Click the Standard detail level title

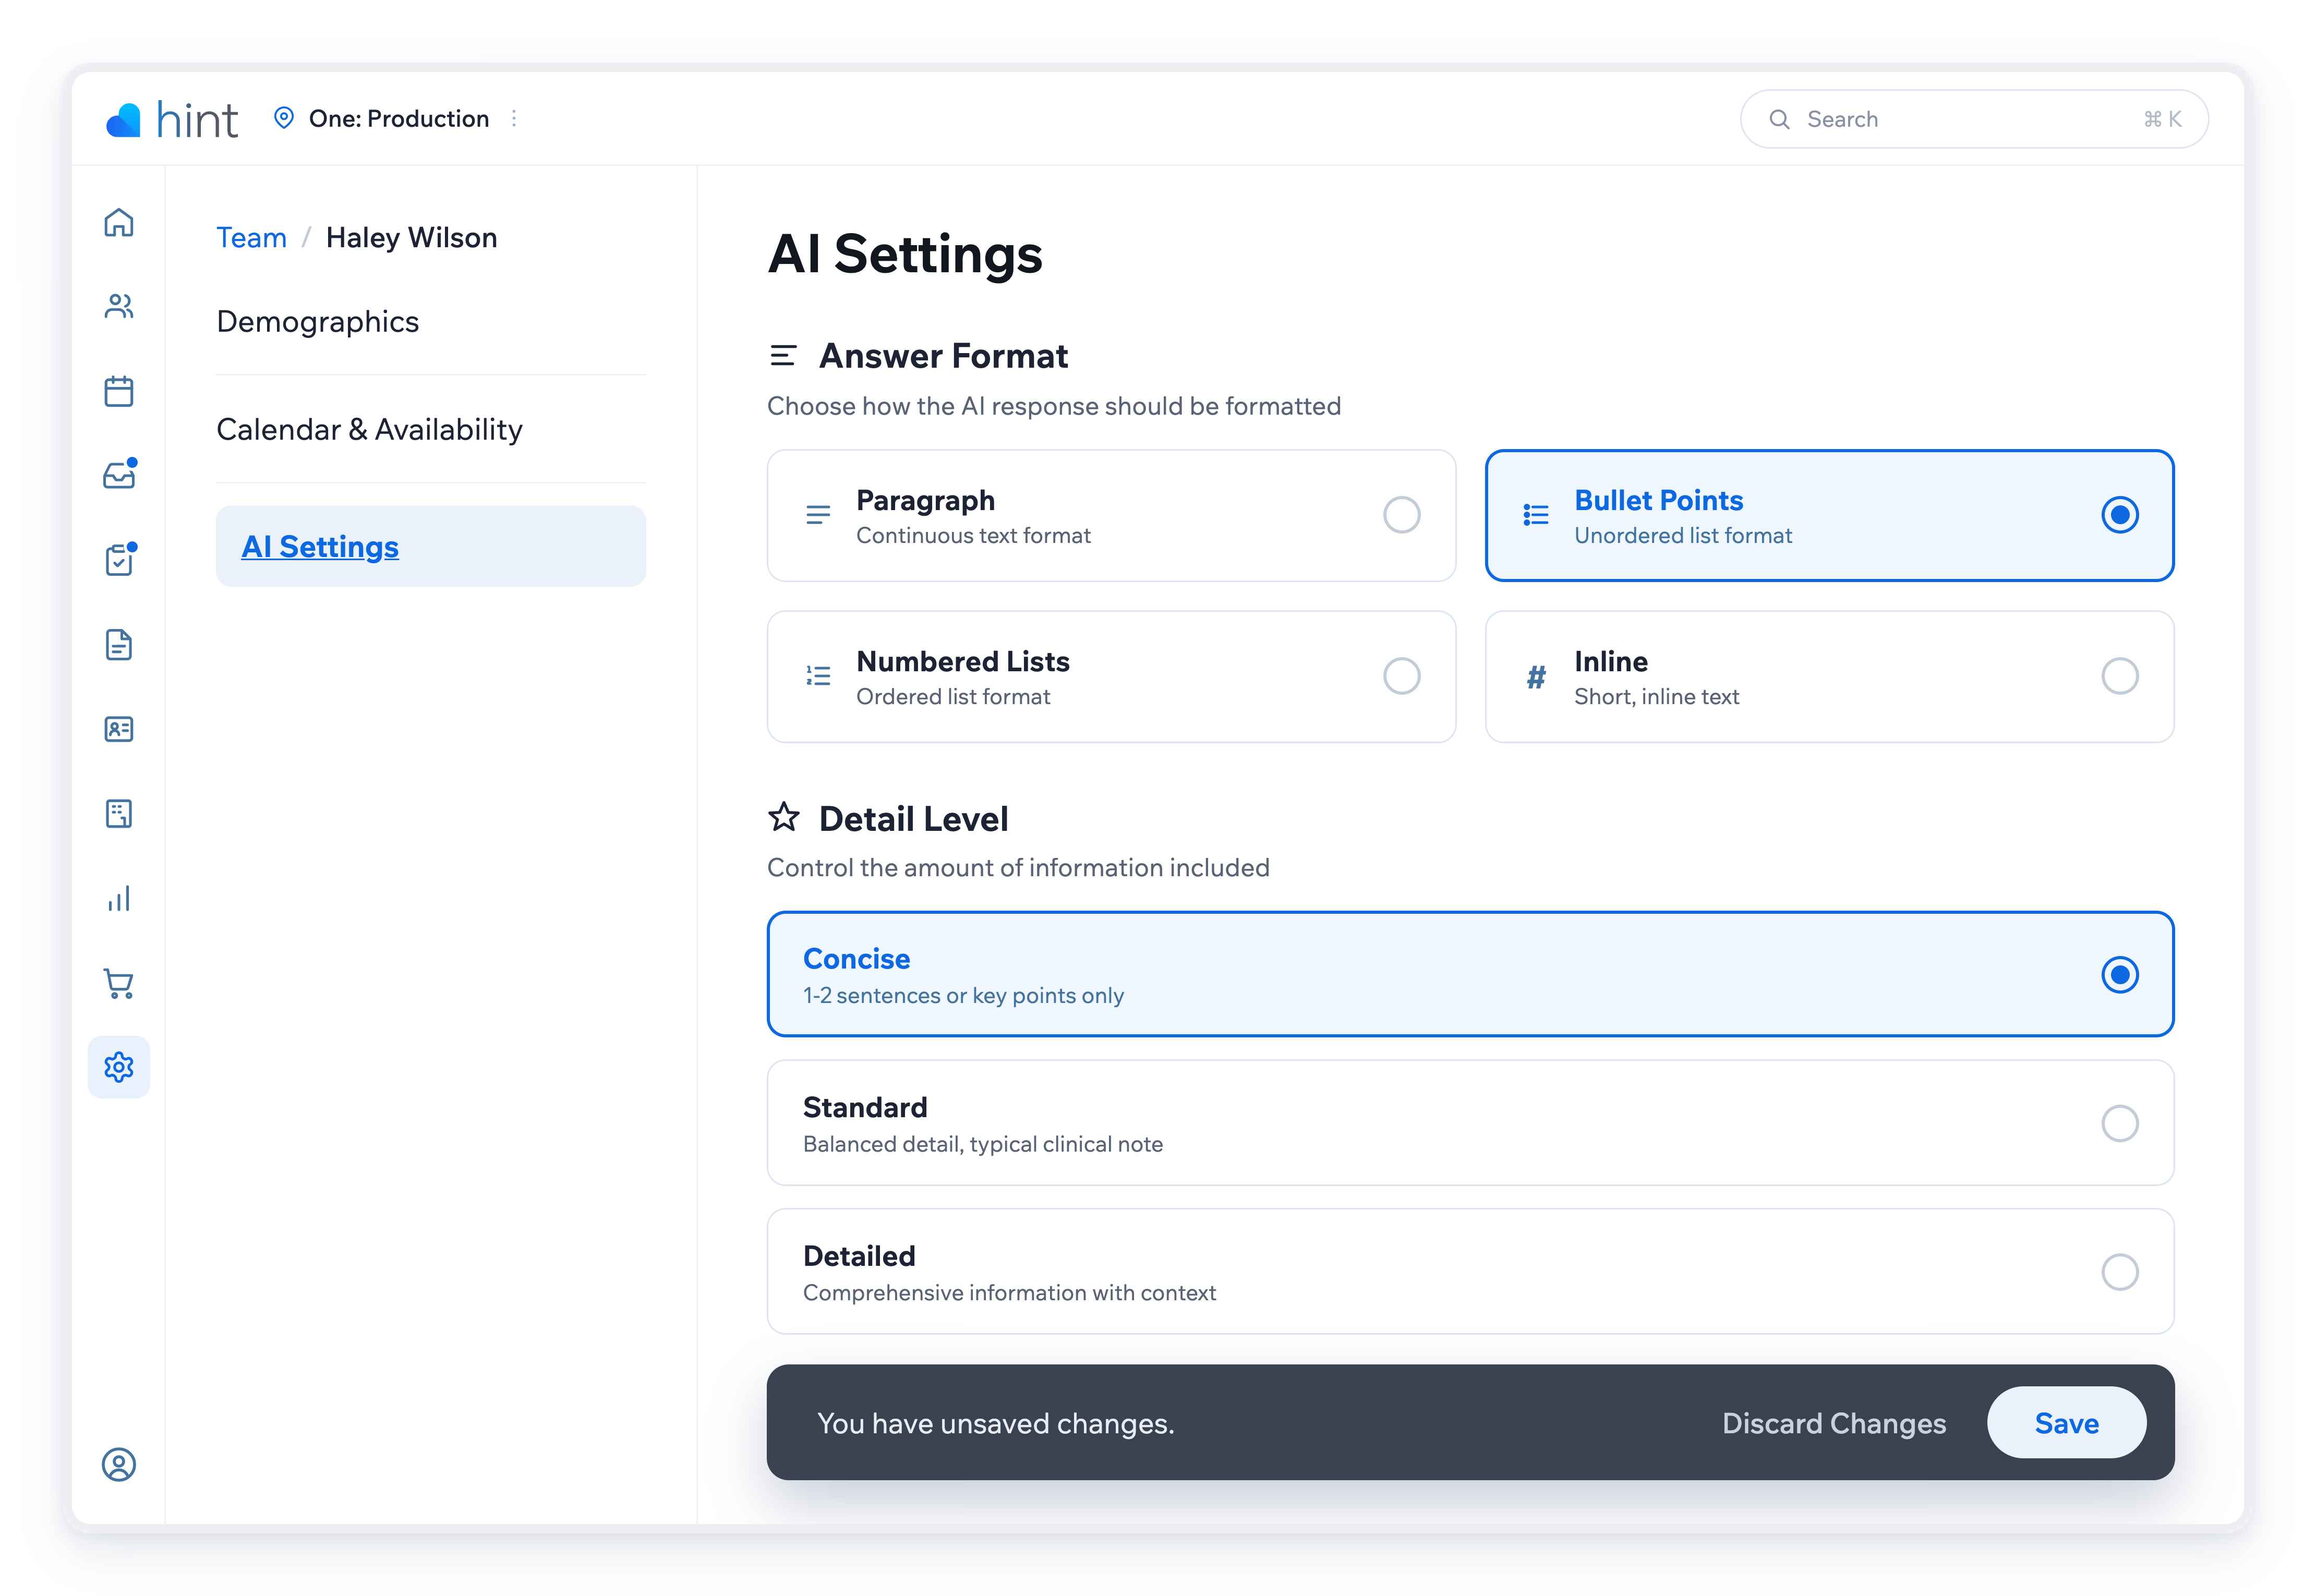[x=865, y=1107]
